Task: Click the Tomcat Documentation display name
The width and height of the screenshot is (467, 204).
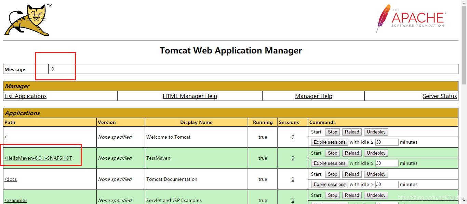Action: [172, 179]
